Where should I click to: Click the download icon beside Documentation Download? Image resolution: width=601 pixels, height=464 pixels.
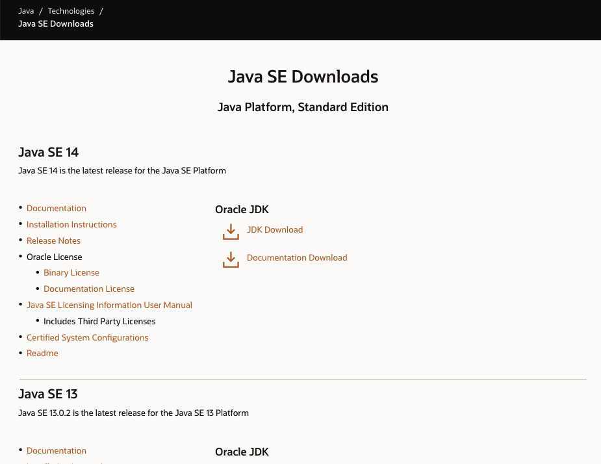231,259
